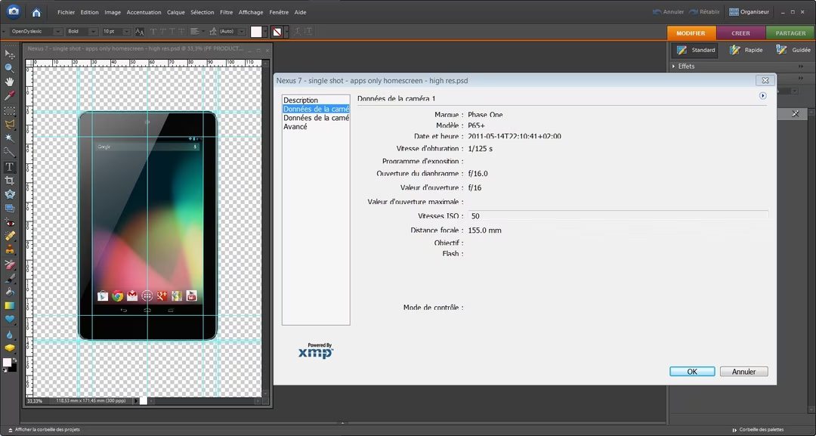Open the Filtre menu

click(227, 12)
